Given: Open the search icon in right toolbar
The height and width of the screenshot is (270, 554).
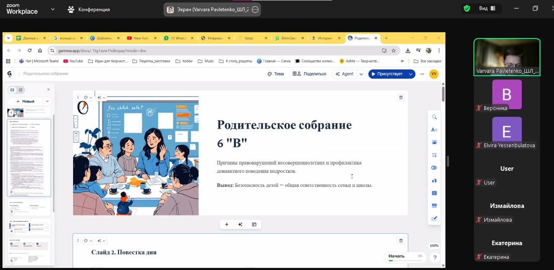Looking at the screenshot, I should tap(434, 117).
